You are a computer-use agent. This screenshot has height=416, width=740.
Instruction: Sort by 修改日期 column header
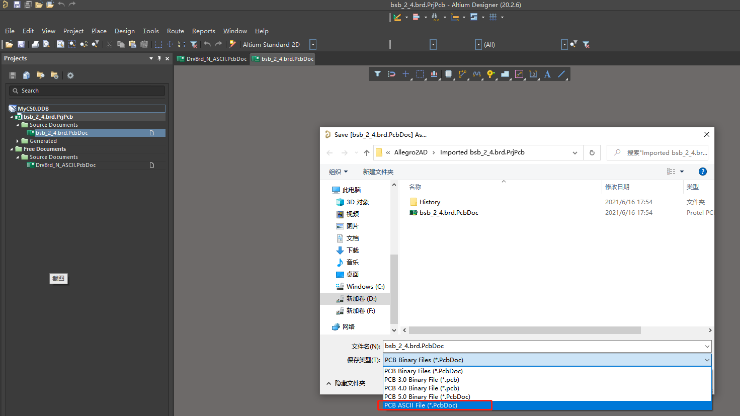pyautogui.click(x=617, y=187)
